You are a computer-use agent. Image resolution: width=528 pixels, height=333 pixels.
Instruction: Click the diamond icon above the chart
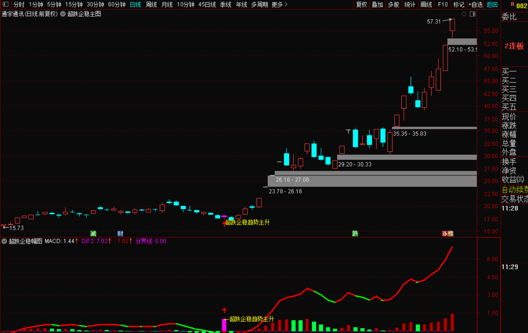(x=464, y=14)
